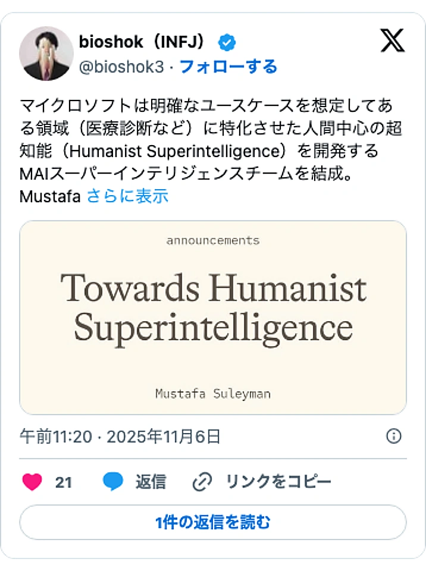This screenshot has height=571, width=426.
Task: Click the copy link chain icon
Action: [x=202, y=482]
